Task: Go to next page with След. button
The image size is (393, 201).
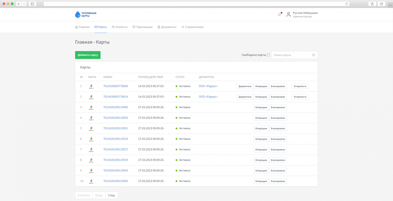Action: [x=111, y=195]
